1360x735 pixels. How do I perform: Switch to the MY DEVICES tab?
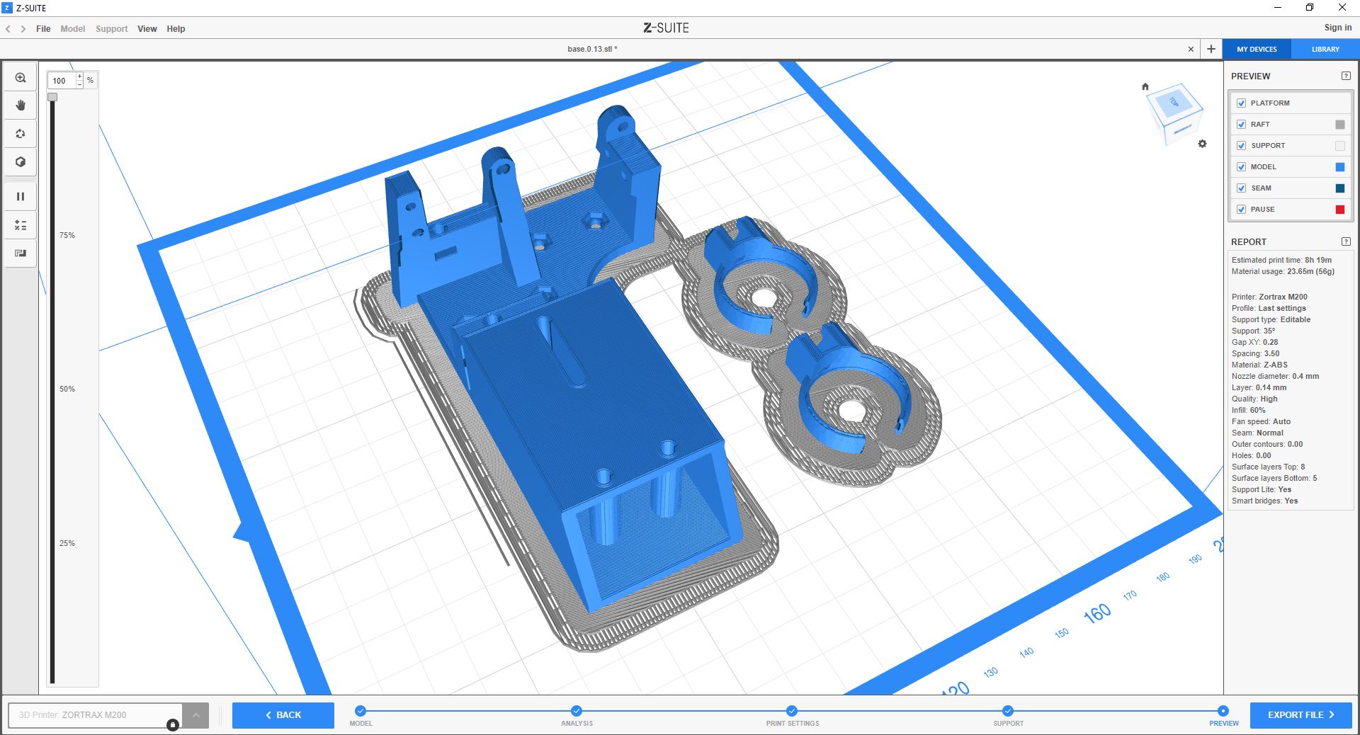pos(1257,50)
